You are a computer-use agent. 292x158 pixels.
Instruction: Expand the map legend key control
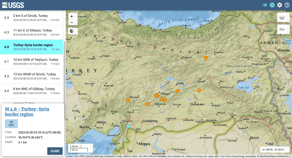coord(281,30)
